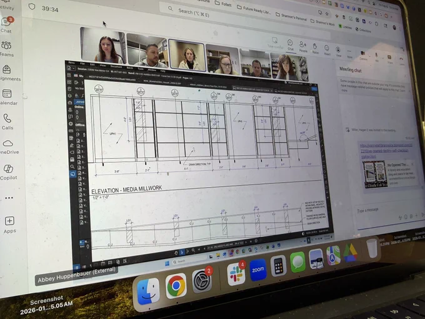Open Google Chrome from the Dock
The height and width of the screenshot is (319, 425).
click(x=176, y=286)
